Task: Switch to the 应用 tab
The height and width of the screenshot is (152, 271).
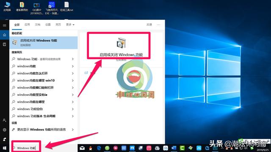Action: point(27,24)
